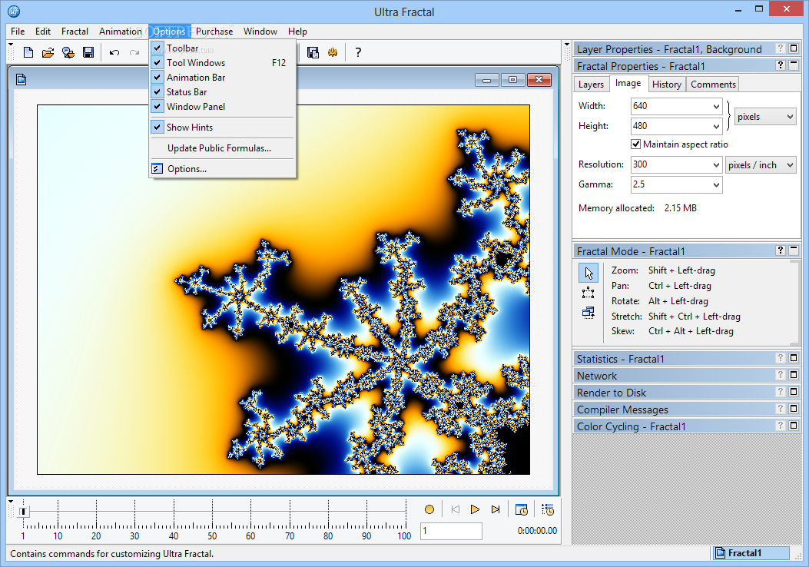Uncheck Toolbar in Options menu
Viewport: 809px width, 567px height.
coord(222,48)
